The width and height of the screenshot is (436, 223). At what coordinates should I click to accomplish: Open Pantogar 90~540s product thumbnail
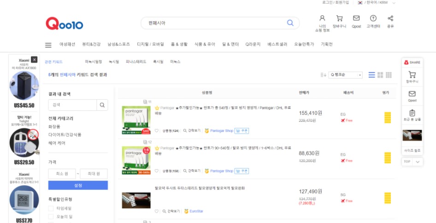click(136, 160)
